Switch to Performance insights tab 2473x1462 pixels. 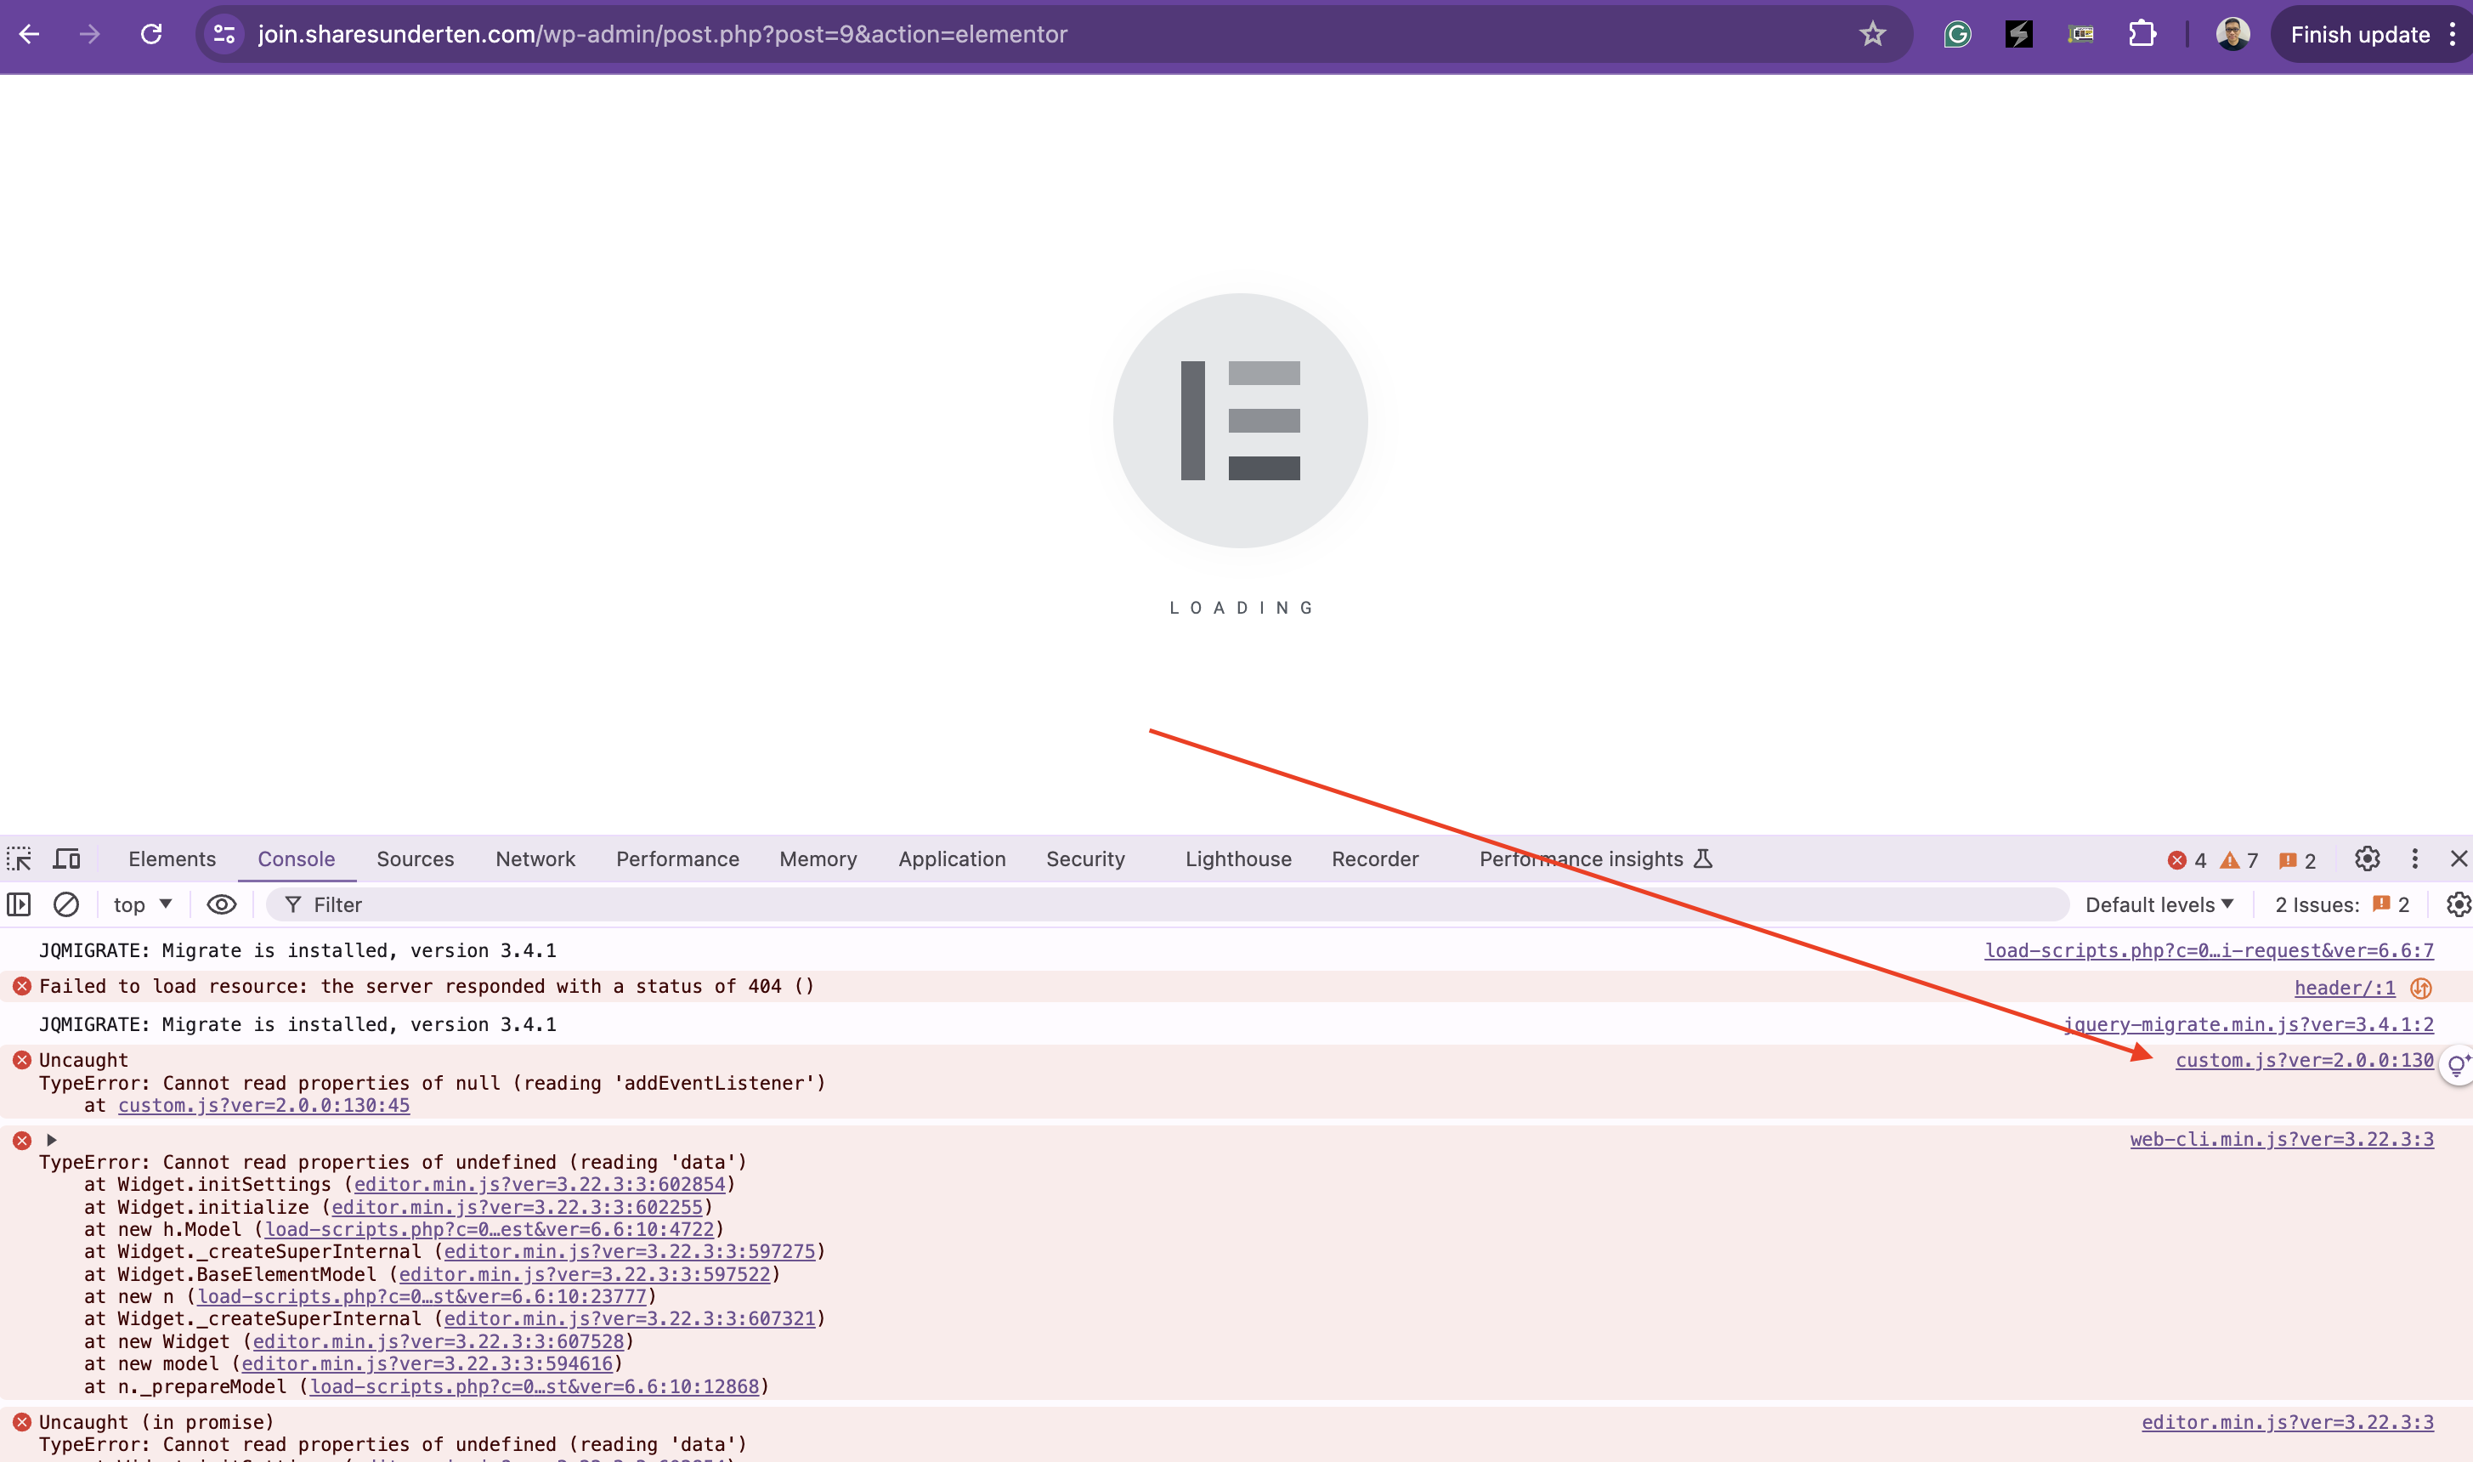[x=1595, y=859]
